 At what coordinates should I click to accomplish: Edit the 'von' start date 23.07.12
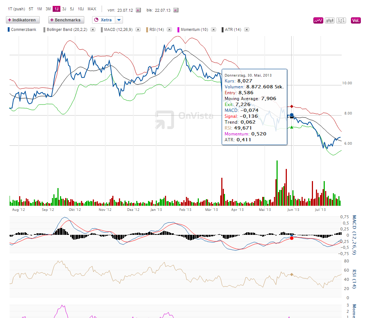pos(125,10)
